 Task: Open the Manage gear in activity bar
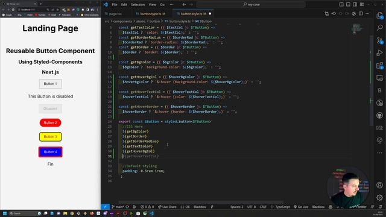coord(379,197)
